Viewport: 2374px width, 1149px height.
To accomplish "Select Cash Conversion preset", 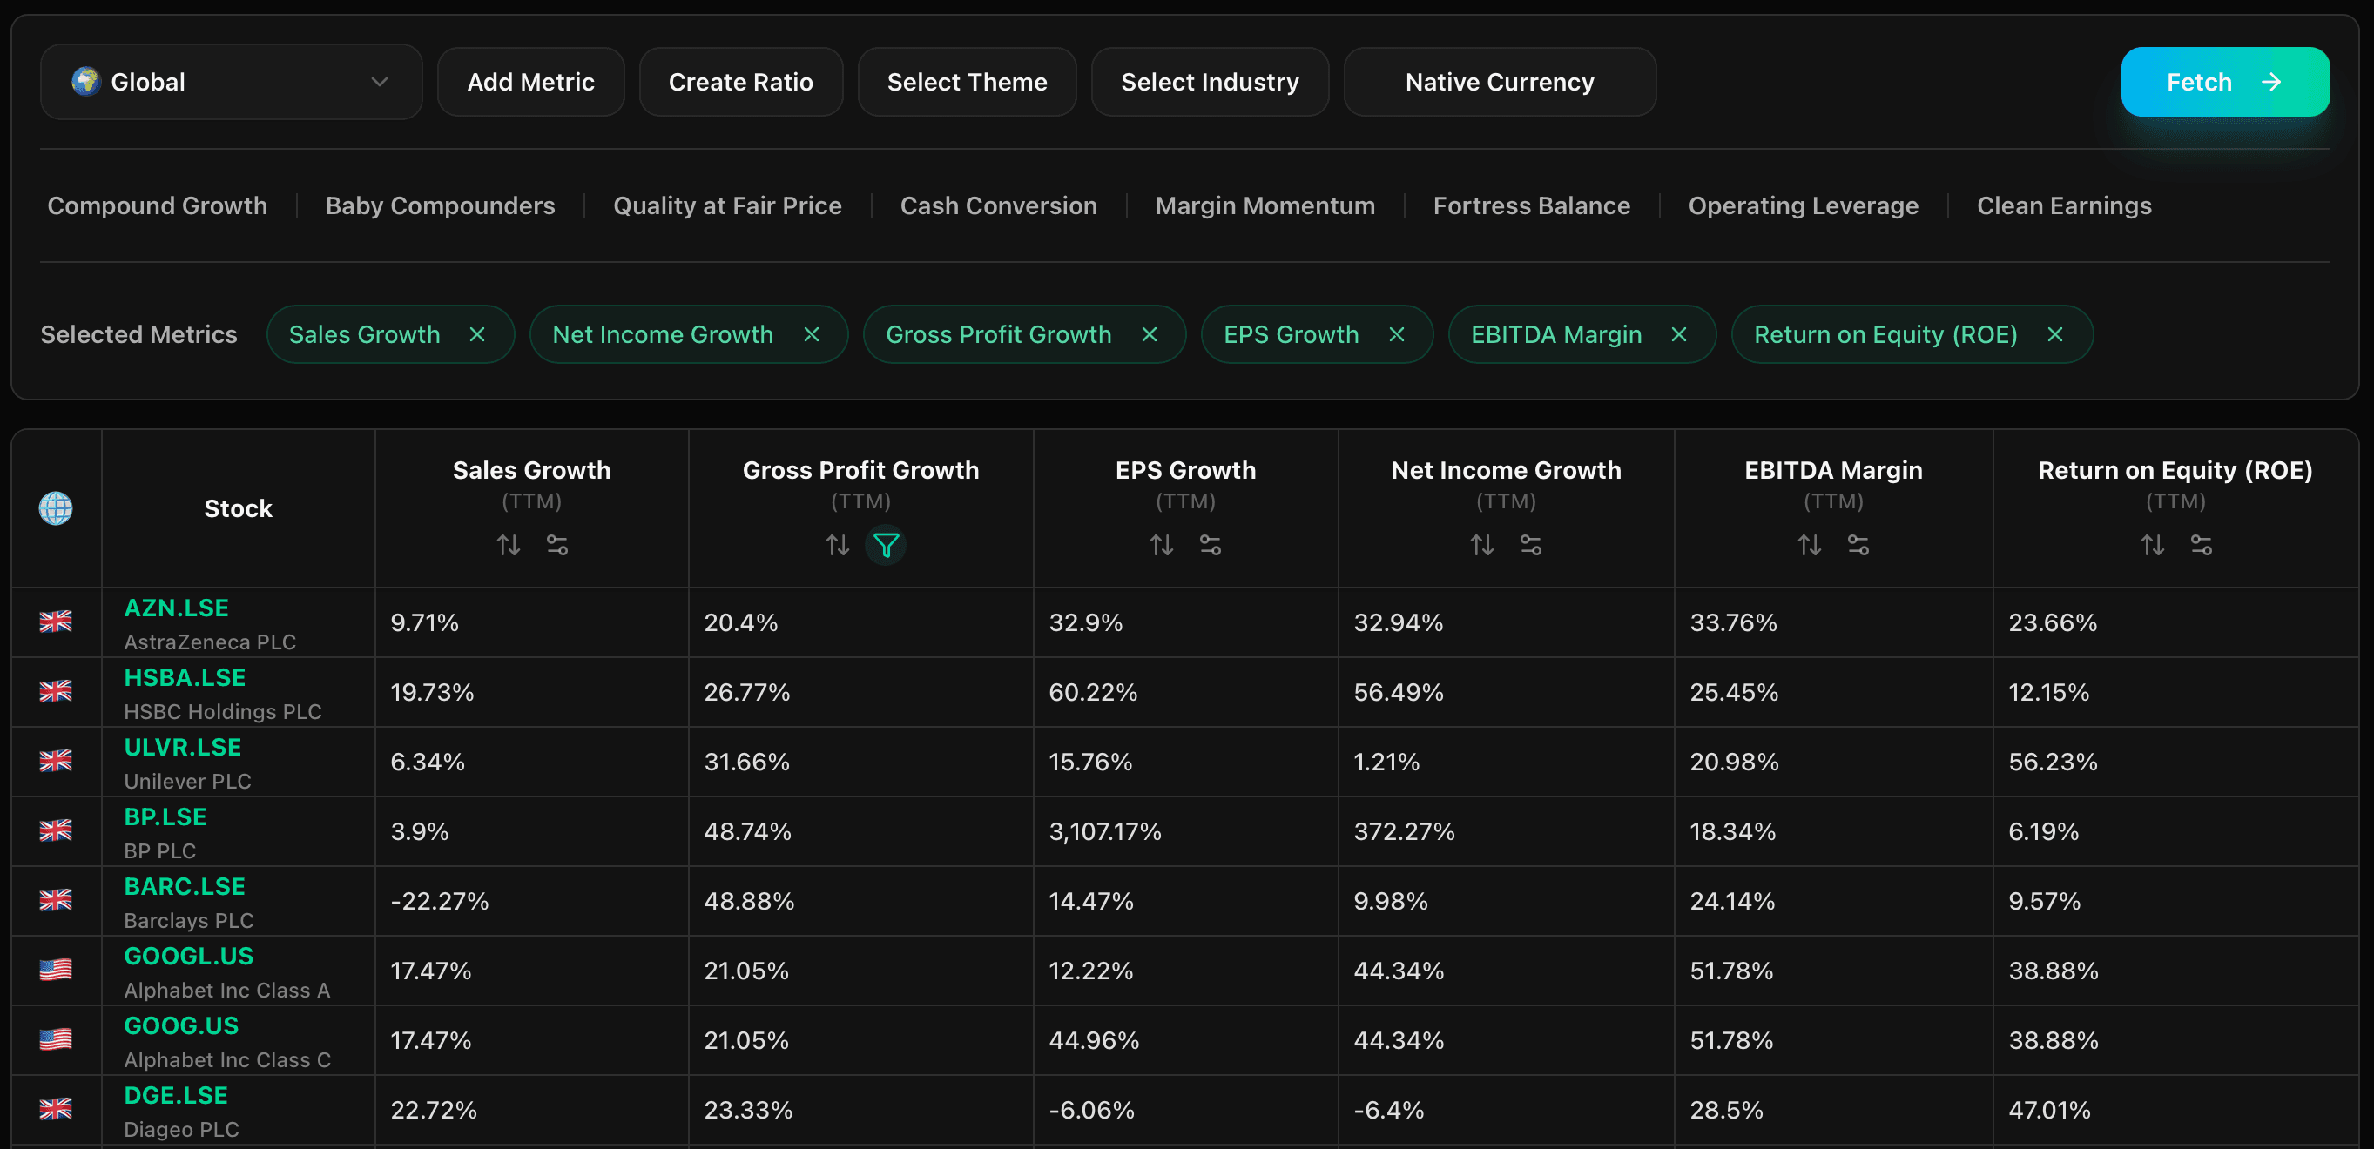I will [x=998, y=205].
